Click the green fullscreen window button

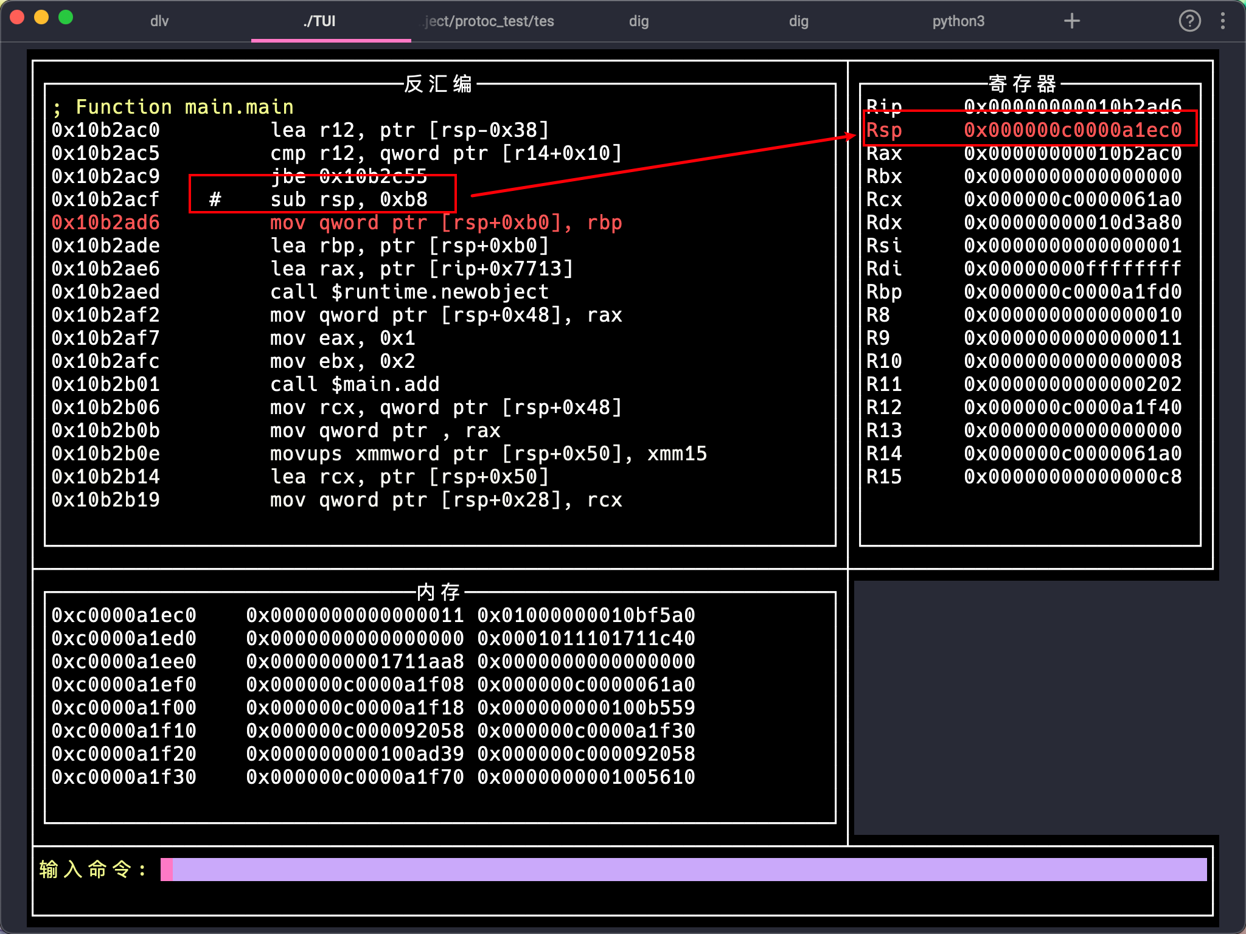(x=66, y=18)
